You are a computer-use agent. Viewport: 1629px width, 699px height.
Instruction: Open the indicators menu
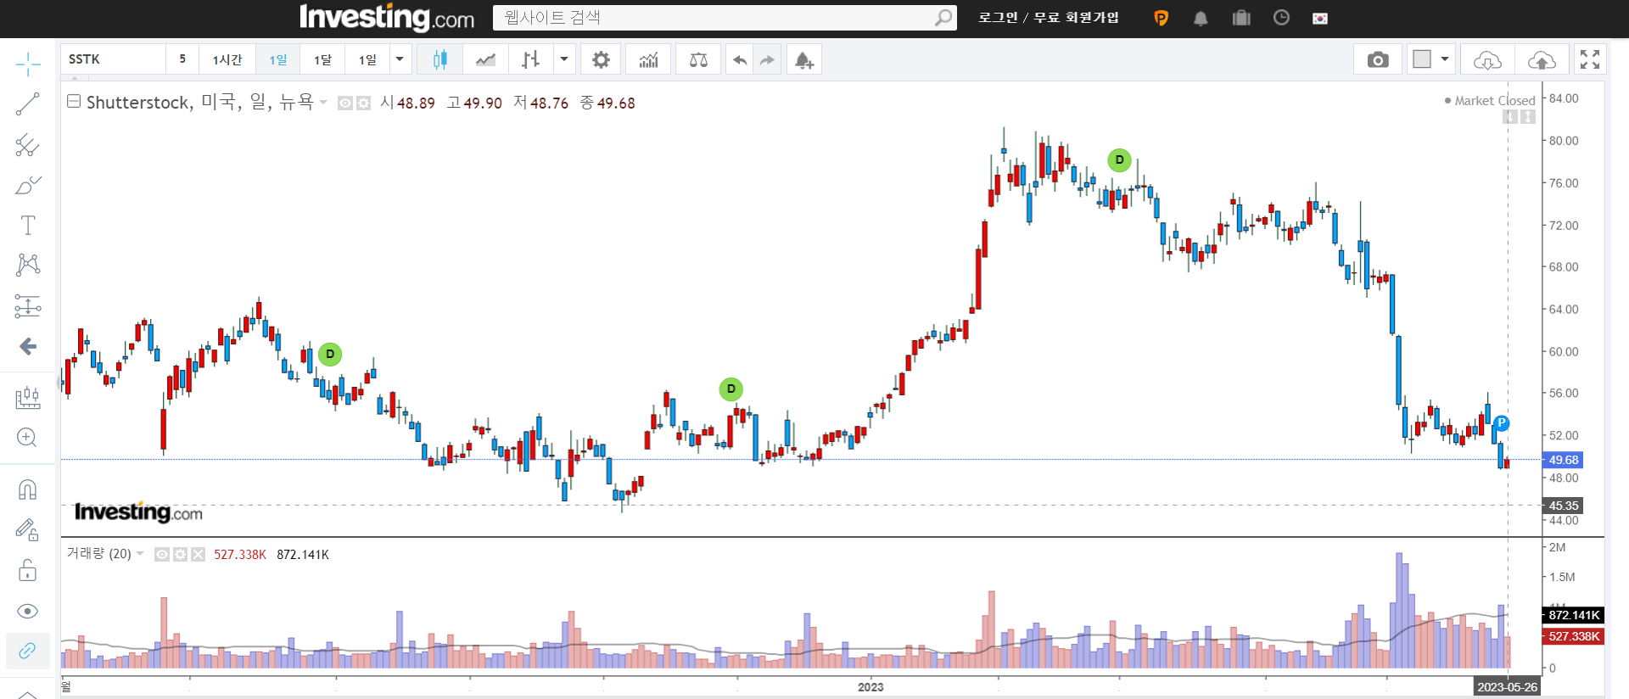[649, 59]
